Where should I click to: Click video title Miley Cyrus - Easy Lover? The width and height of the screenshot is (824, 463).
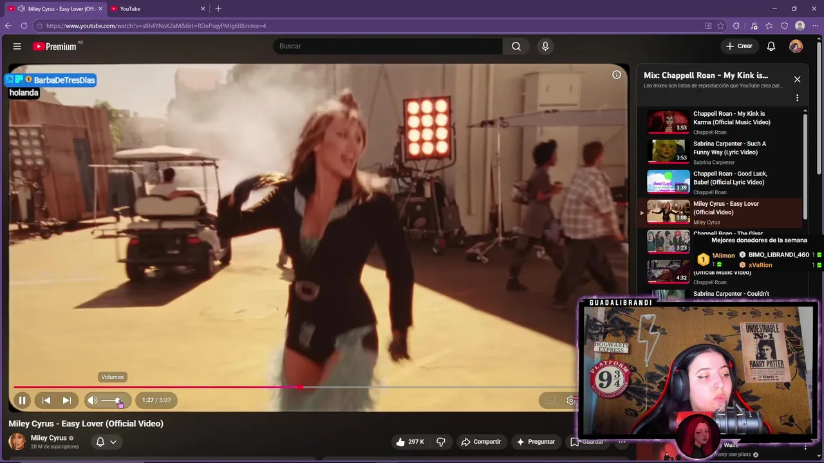click(x=86, y=424)
